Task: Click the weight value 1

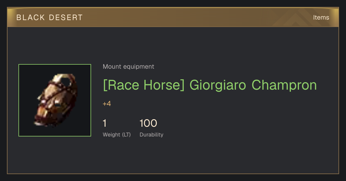Action: point(105,123)
